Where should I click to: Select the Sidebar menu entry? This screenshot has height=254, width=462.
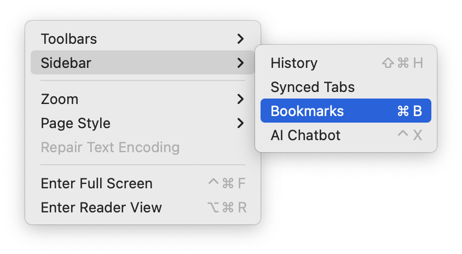(143, 62)
